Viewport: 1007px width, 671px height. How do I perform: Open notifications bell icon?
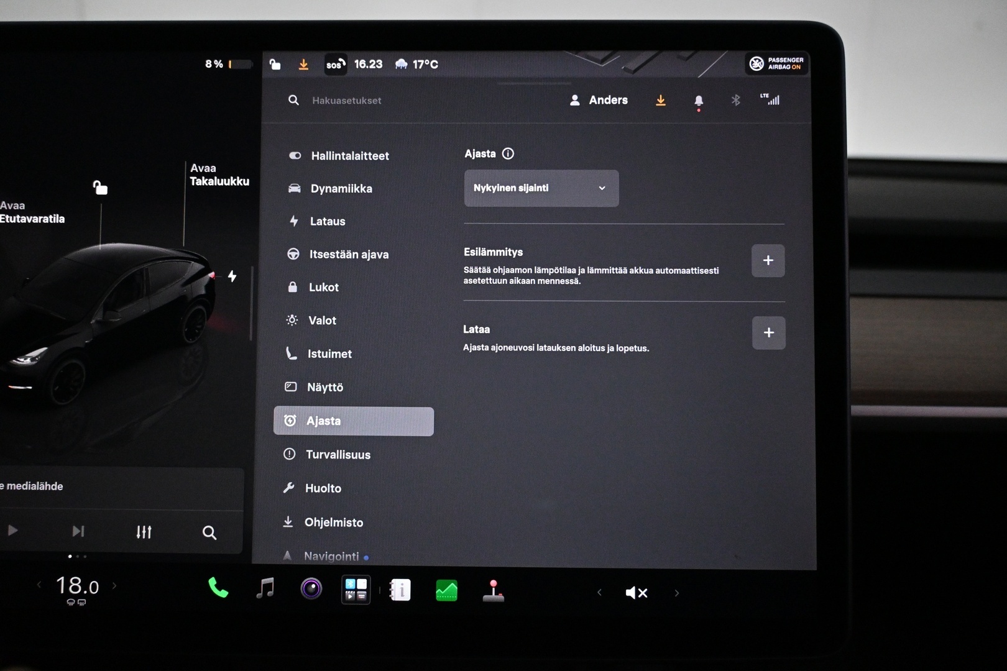[699, 101]
